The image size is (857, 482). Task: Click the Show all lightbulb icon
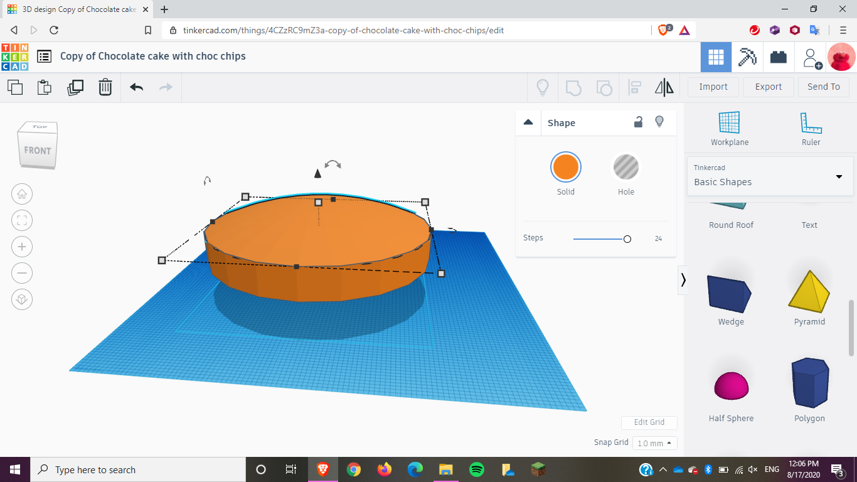[543, 87]
